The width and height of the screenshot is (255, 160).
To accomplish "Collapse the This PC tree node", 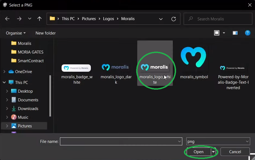I will [x=4, y=82].
